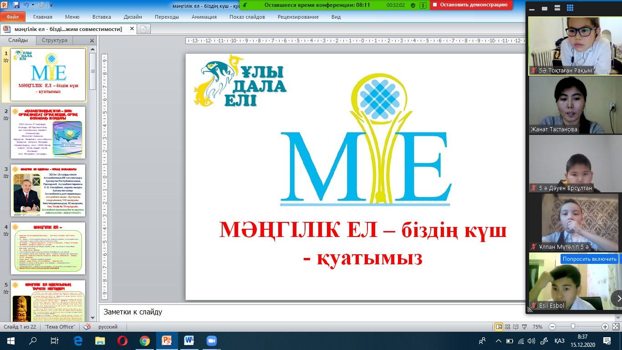Show hidden icons in system tray
Screen dimensions: 622x350
pos(498,341)
